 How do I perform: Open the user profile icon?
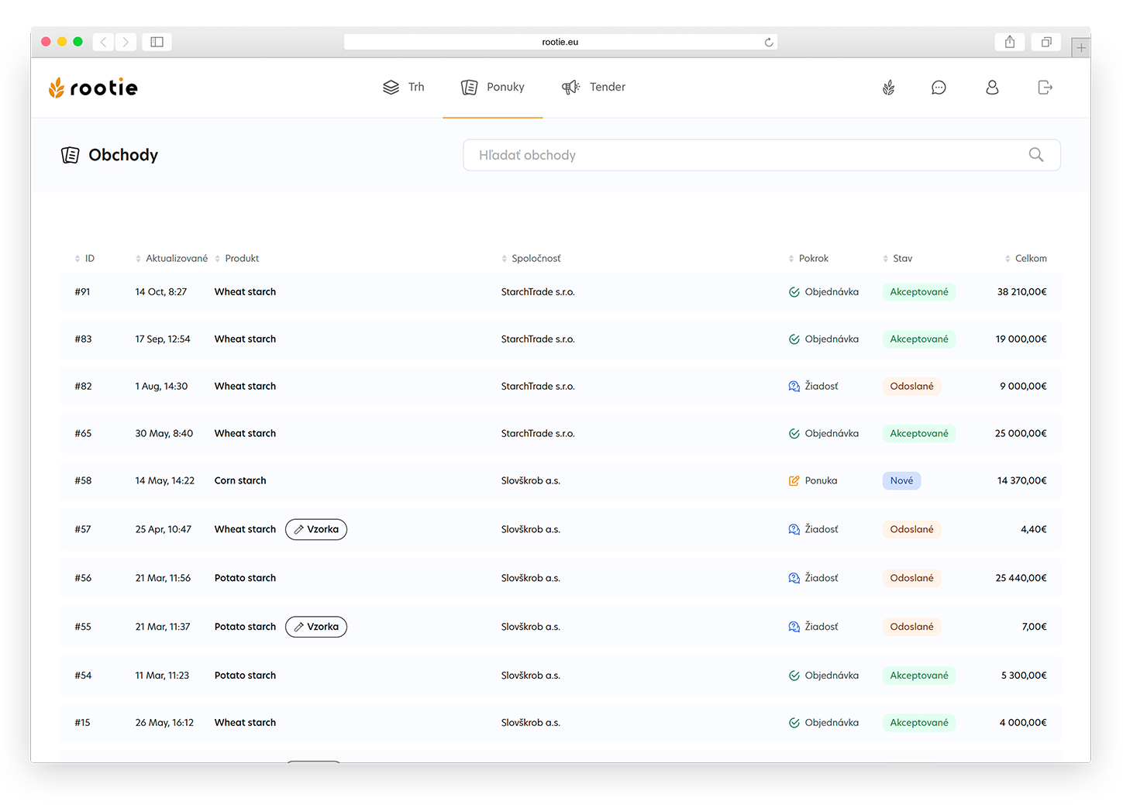click(x=992, y=88)
